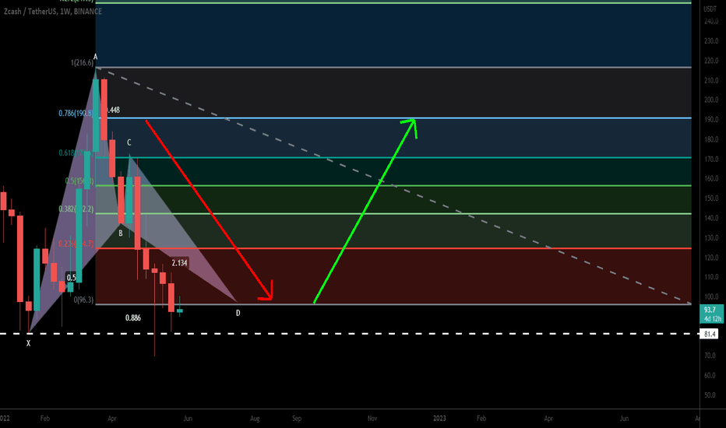Select the current price tag 93.7

(712, 314)
